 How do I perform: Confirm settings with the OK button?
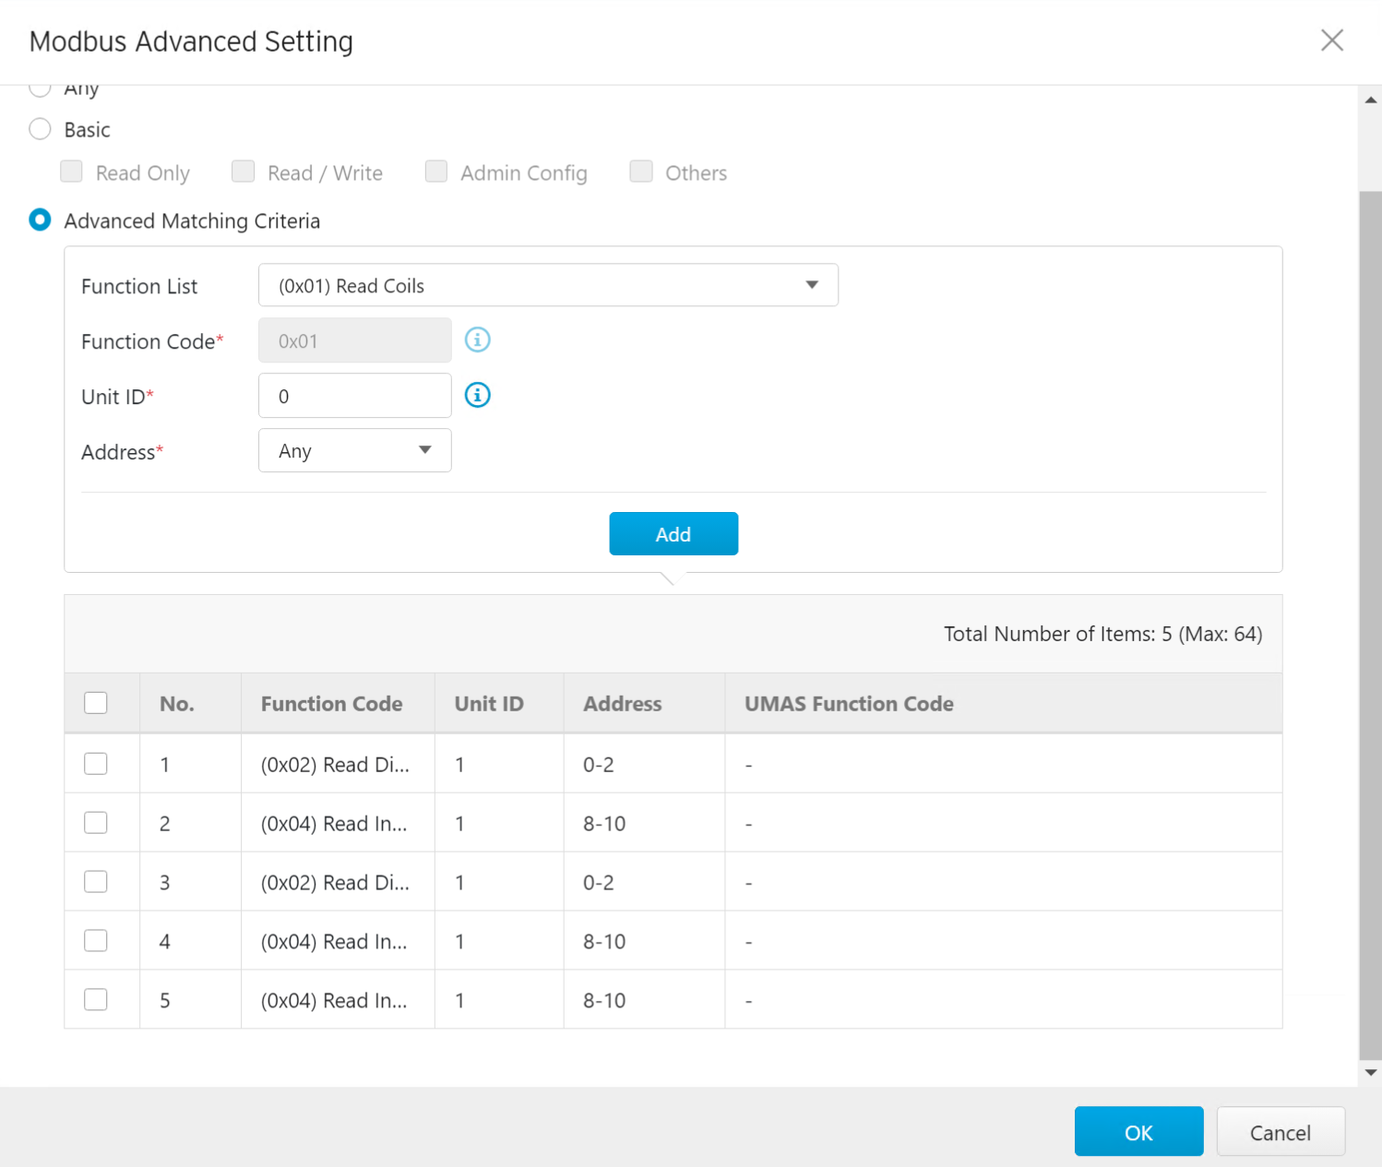1138,1132
